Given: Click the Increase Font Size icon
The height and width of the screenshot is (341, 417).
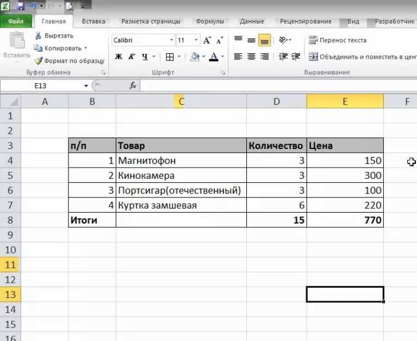Looking at the screenshot, I should (x=207, y=40).
